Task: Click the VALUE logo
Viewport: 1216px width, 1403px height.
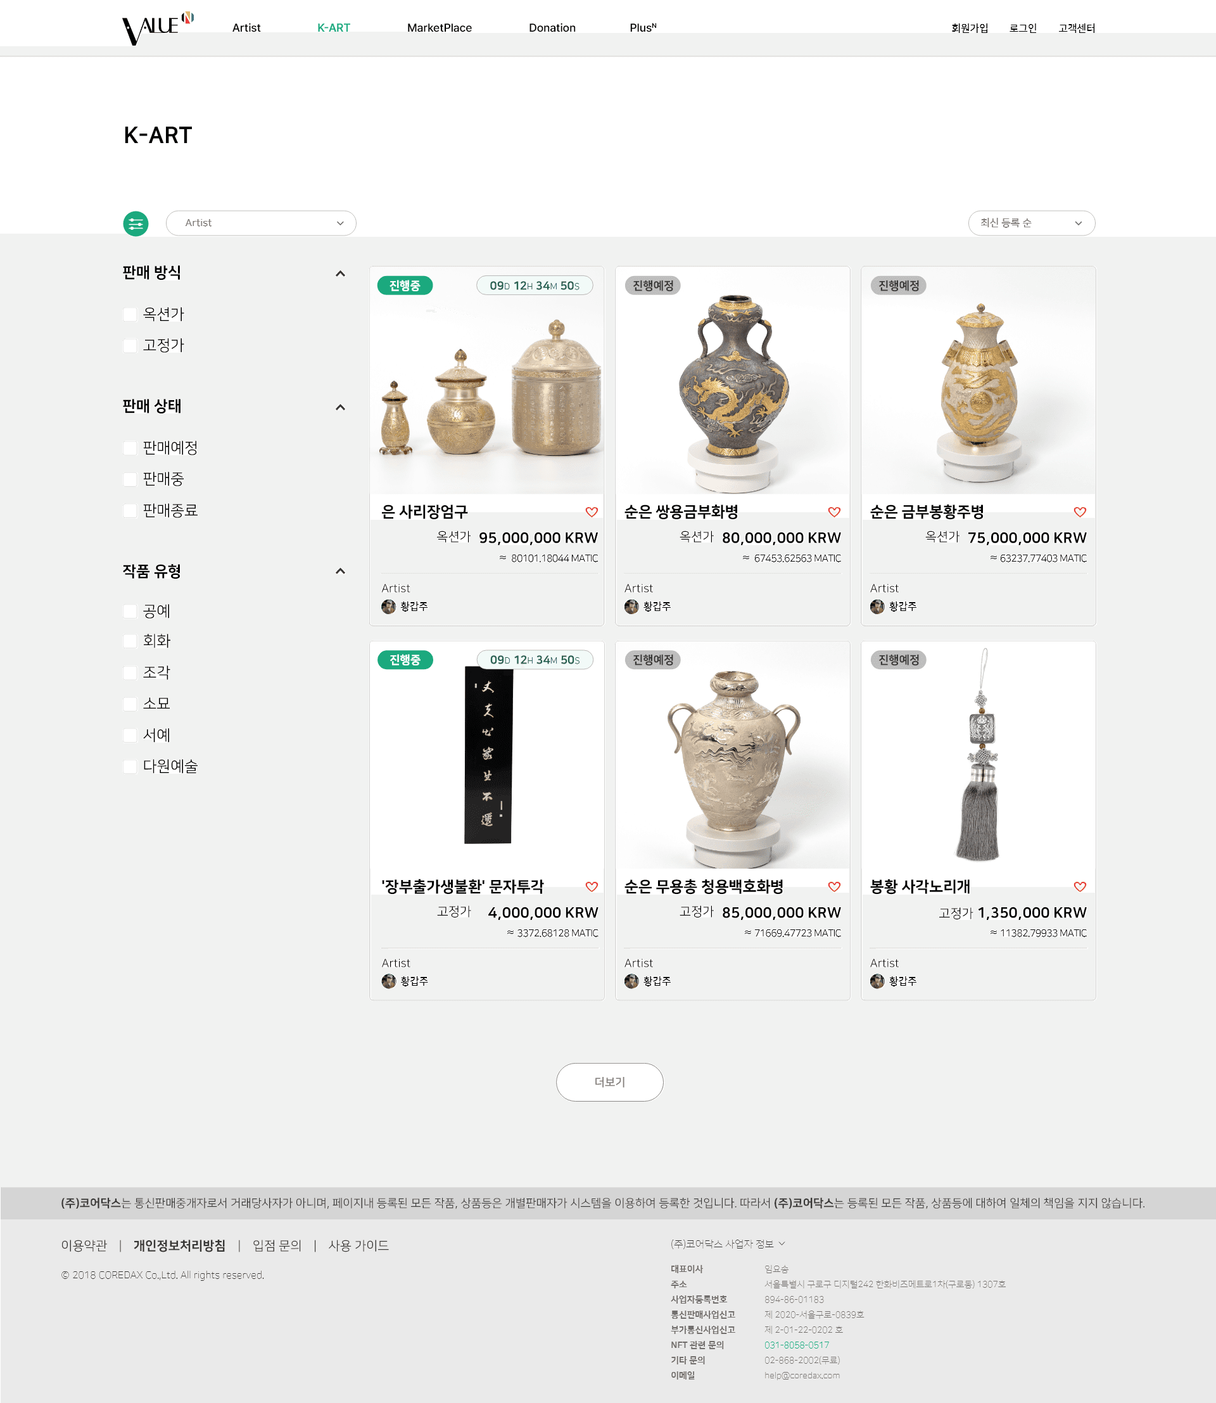Action: (158, 28)
